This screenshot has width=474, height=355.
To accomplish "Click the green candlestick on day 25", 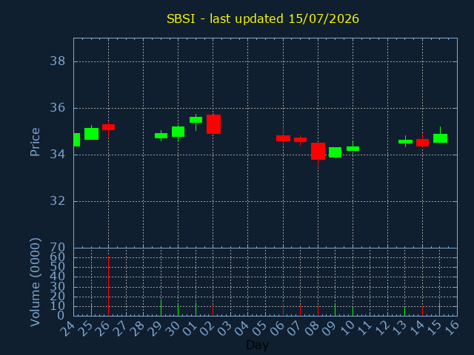I will coord(91,133).
